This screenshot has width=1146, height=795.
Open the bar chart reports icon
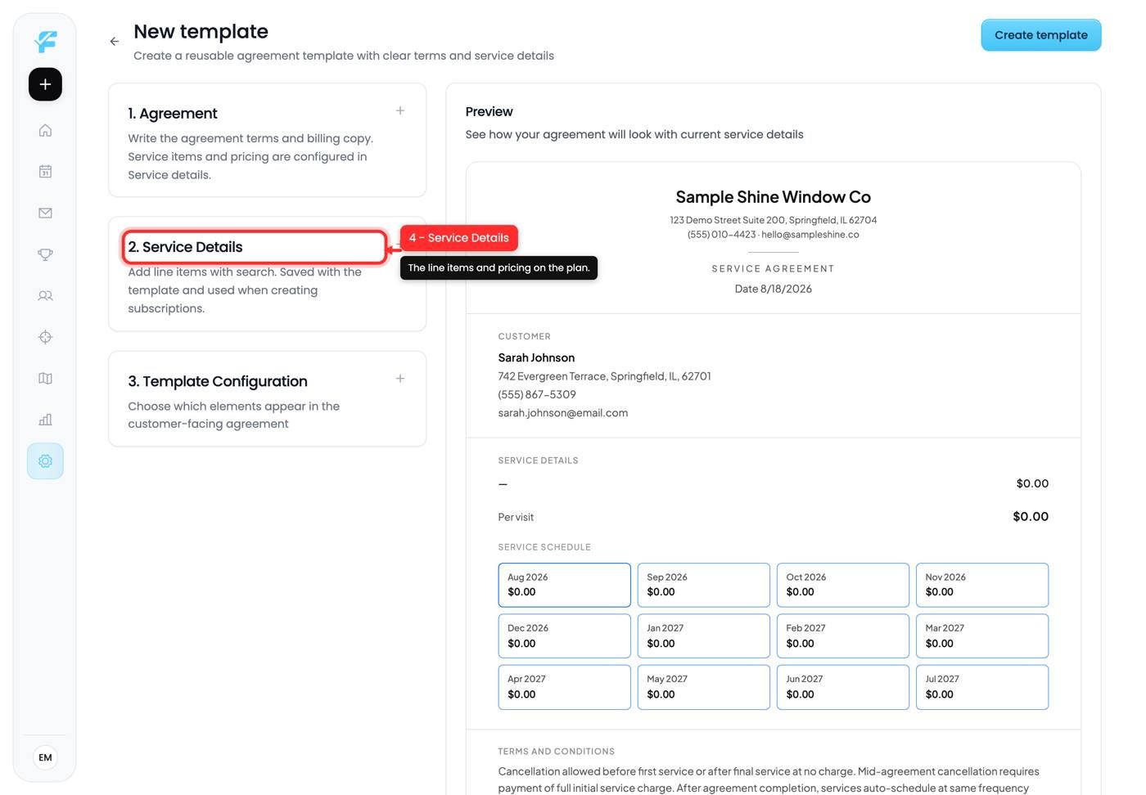(45, 420)
